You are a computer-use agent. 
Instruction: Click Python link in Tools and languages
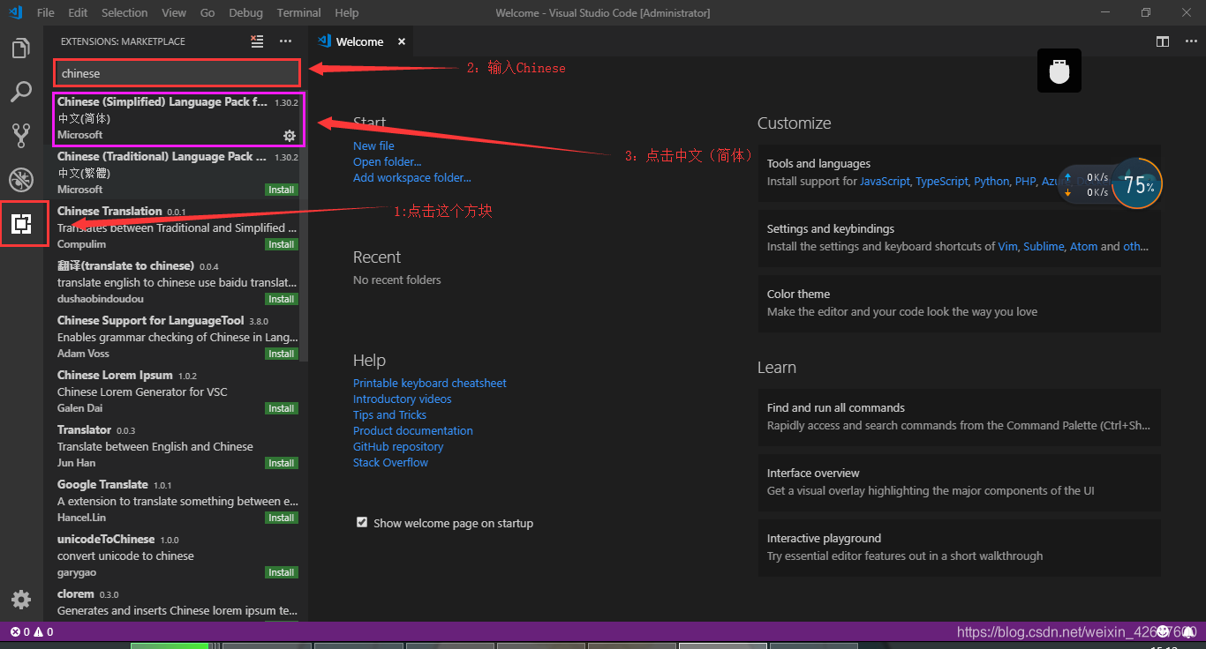991,181
